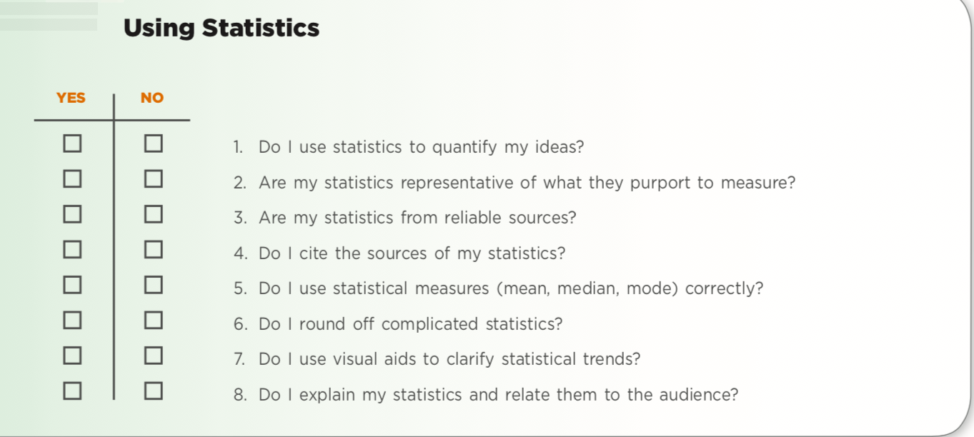Check NO for explaining statistics to audience
974x437 pixels.
[153, 391]
